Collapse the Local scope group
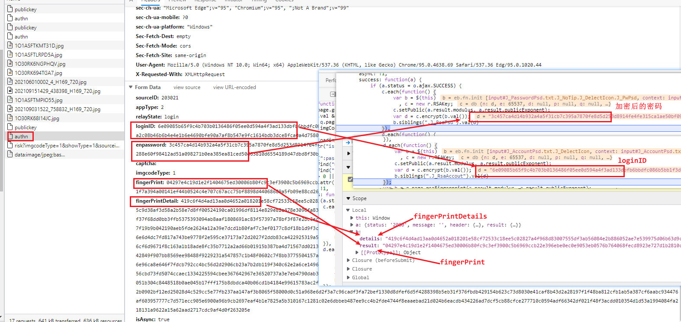This screenshot has height=322, width=681. point(348,210)
